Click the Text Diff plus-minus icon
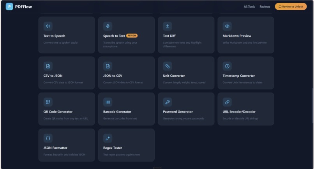This screenshot has width=314, height=169. [x=168, y=26]
